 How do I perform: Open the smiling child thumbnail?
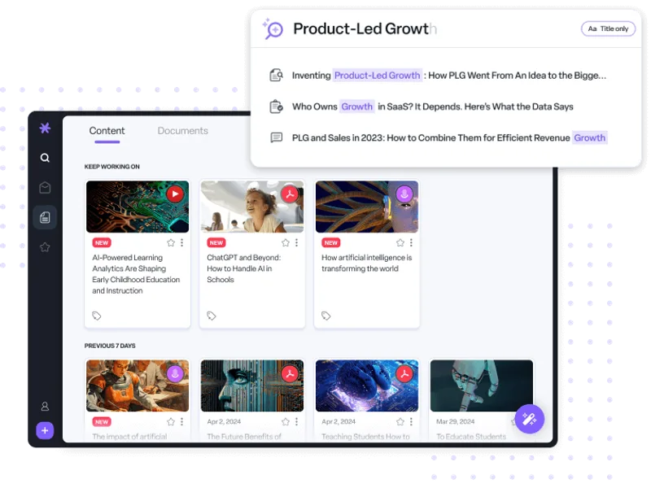[252, 207]
